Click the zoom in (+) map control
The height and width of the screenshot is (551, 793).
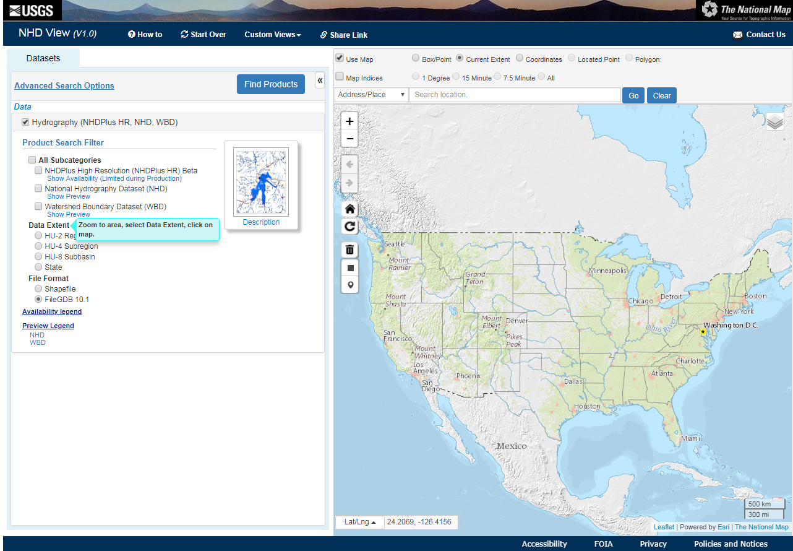click(x=349, y=121)
